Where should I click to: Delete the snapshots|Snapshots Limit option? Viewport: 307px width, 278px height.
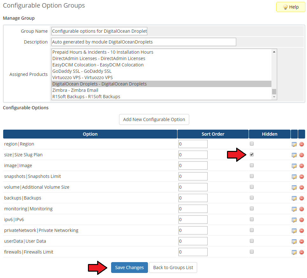coord(302,177)
